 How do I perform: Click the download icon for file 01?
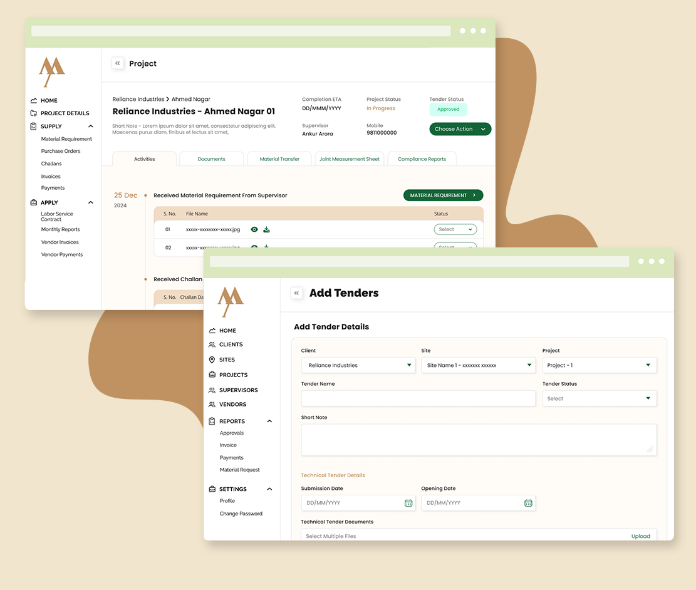(266, 230)
